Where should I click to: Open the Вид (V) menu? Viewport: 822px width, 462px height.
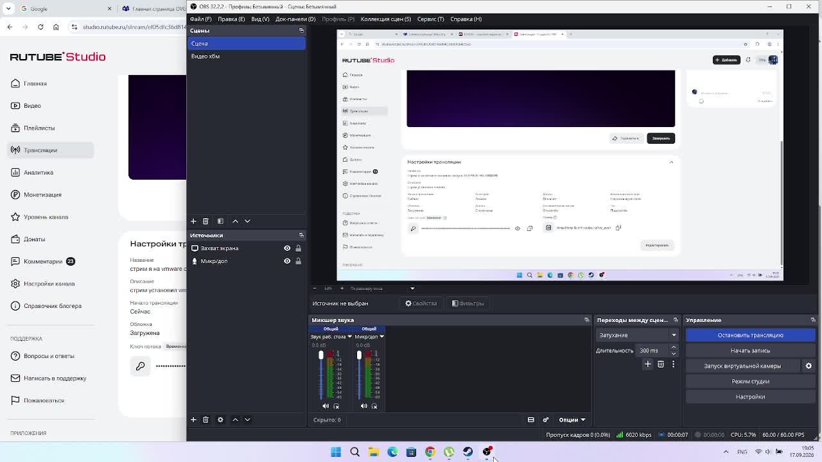coord(260,19)
